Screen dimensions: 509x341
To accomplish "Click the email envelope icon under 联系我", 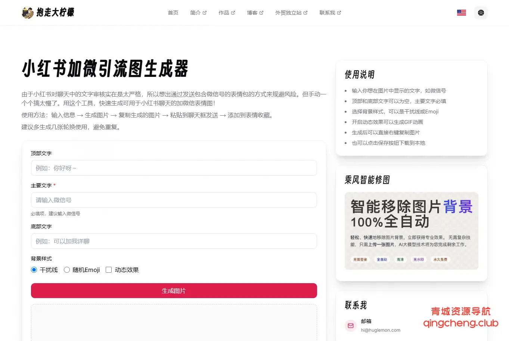I will pos(350,325).
